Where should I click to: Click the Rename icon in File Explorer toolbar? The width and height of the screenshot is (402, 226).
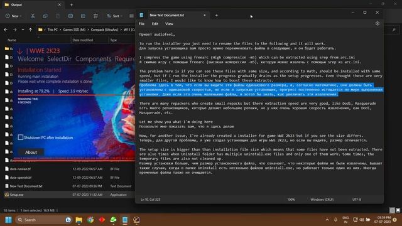[70, 16]
